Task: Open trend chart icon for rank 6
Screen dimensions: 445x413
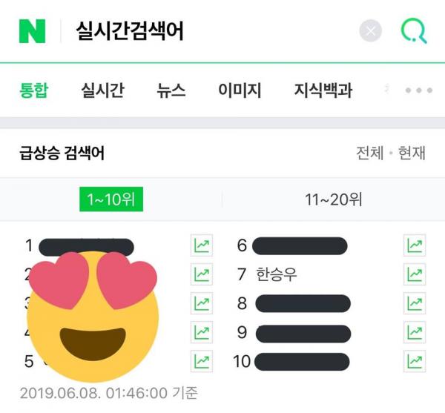Action: point(415,245)
